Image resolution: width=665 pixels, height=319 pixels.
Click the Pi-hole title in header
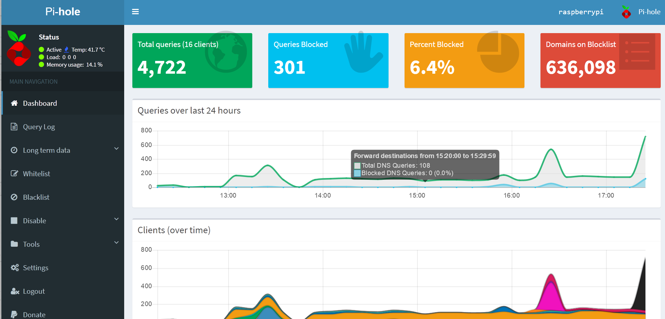63,12
